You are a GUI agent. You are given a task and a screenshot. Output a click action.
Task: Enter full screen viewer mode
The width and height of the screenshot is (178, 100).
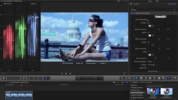pyautogui.click(x=124, y=74)
